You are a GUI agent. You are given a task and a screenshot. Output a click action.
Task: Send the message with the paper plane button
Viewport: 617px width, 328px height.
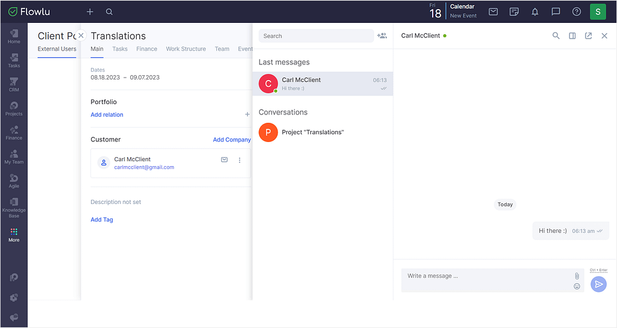[598, 284]
